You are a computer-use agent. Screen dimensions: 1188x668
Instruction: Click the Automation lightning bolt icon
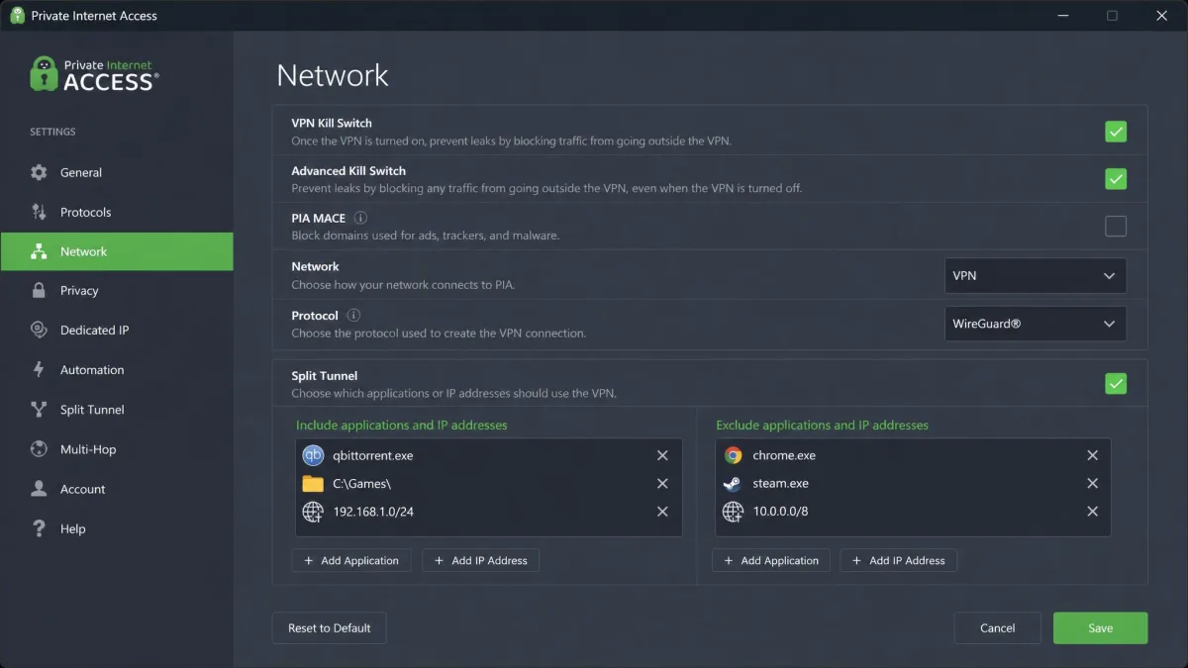click(39, 370)
